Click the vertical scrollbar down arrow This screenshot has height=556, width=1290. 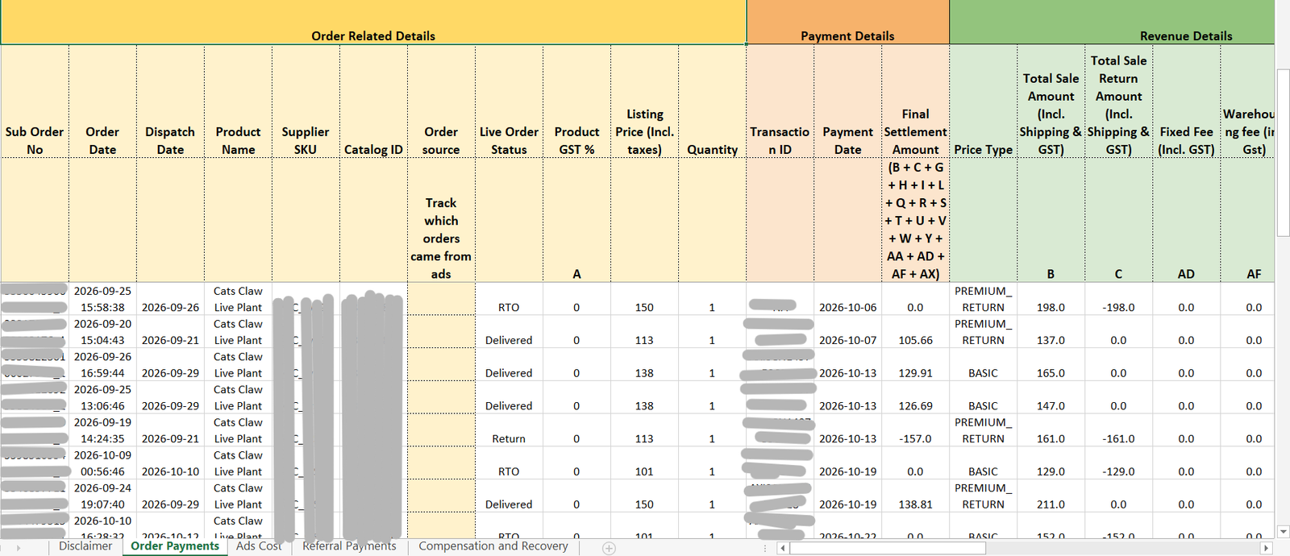click(x=1282, y=531)
